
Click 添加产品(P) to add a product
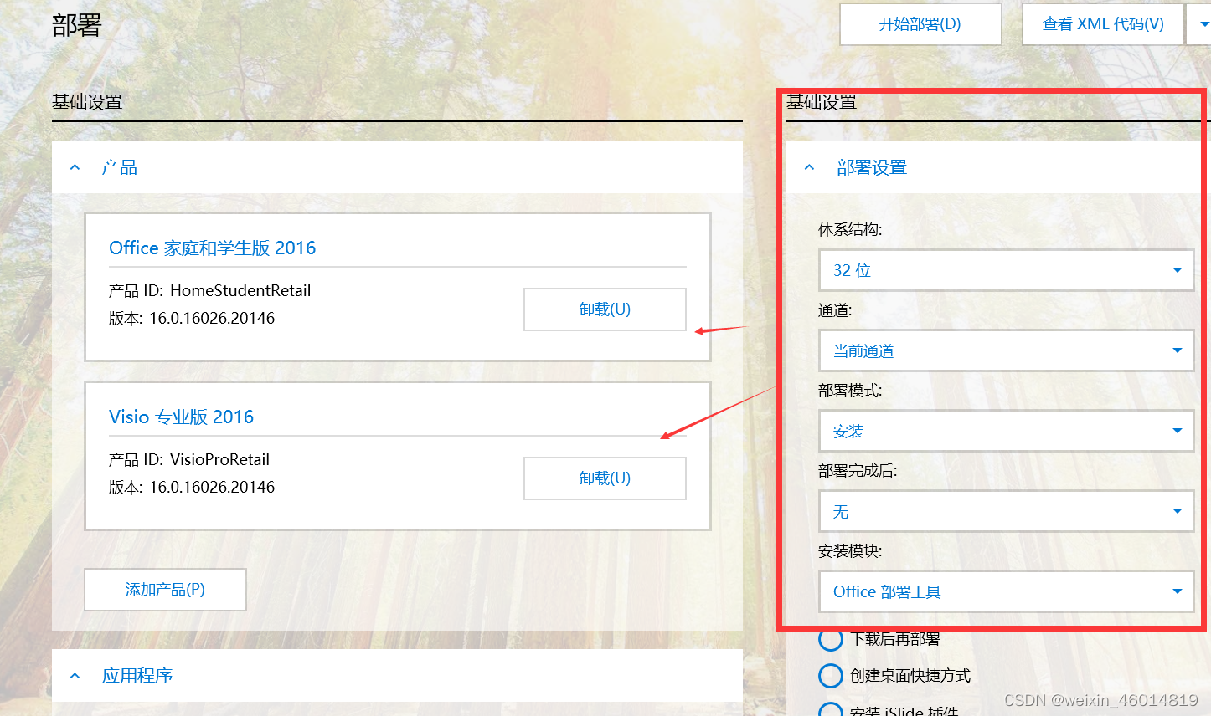pos(165,590)
